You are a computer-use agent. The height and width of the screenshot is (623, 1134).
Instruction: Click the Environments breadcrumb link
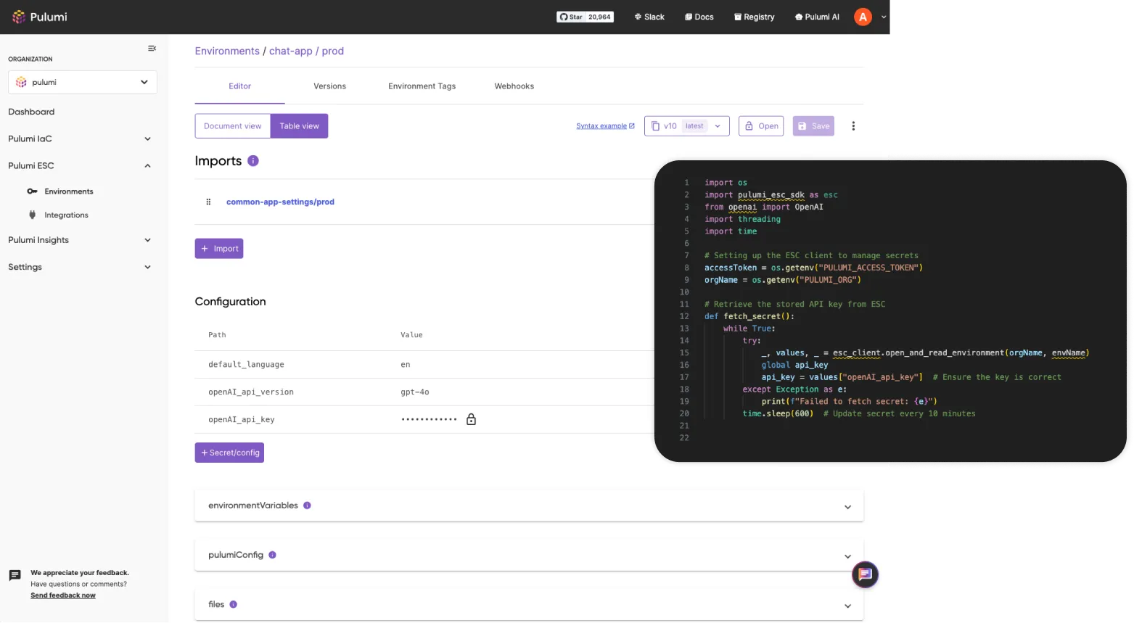coord(227,51)
